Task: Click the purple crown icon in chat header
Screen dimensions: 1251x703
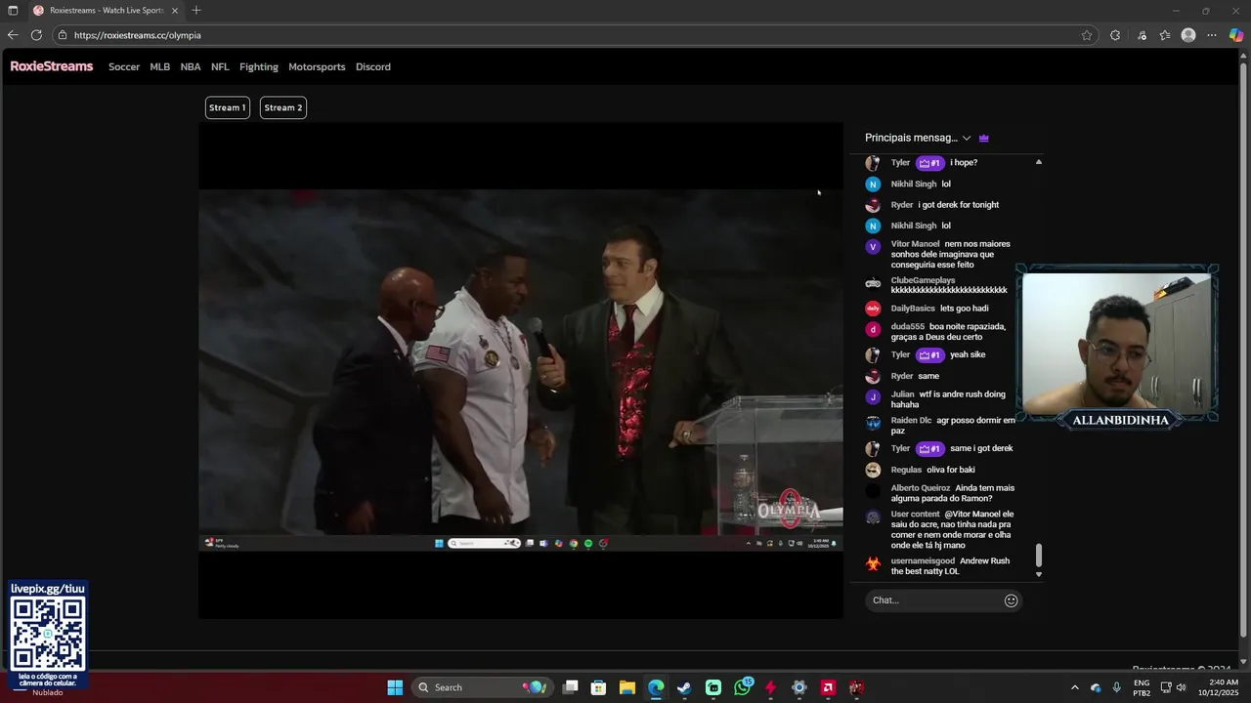Action: [984, 139]
